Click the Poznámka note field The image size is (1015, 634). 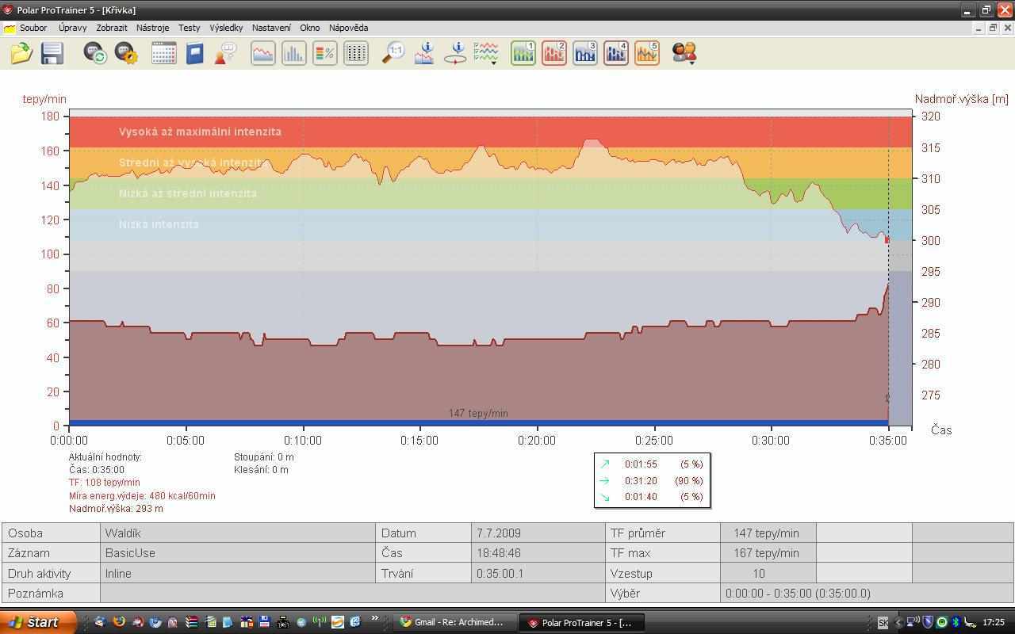[352, 593]
